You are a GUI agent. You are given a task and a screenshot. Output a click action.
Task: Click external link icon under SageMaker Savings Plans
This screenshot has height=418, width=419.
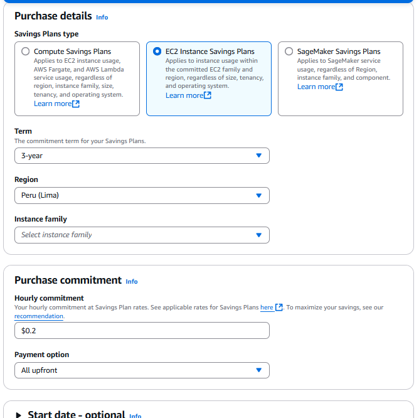point(339,87)
